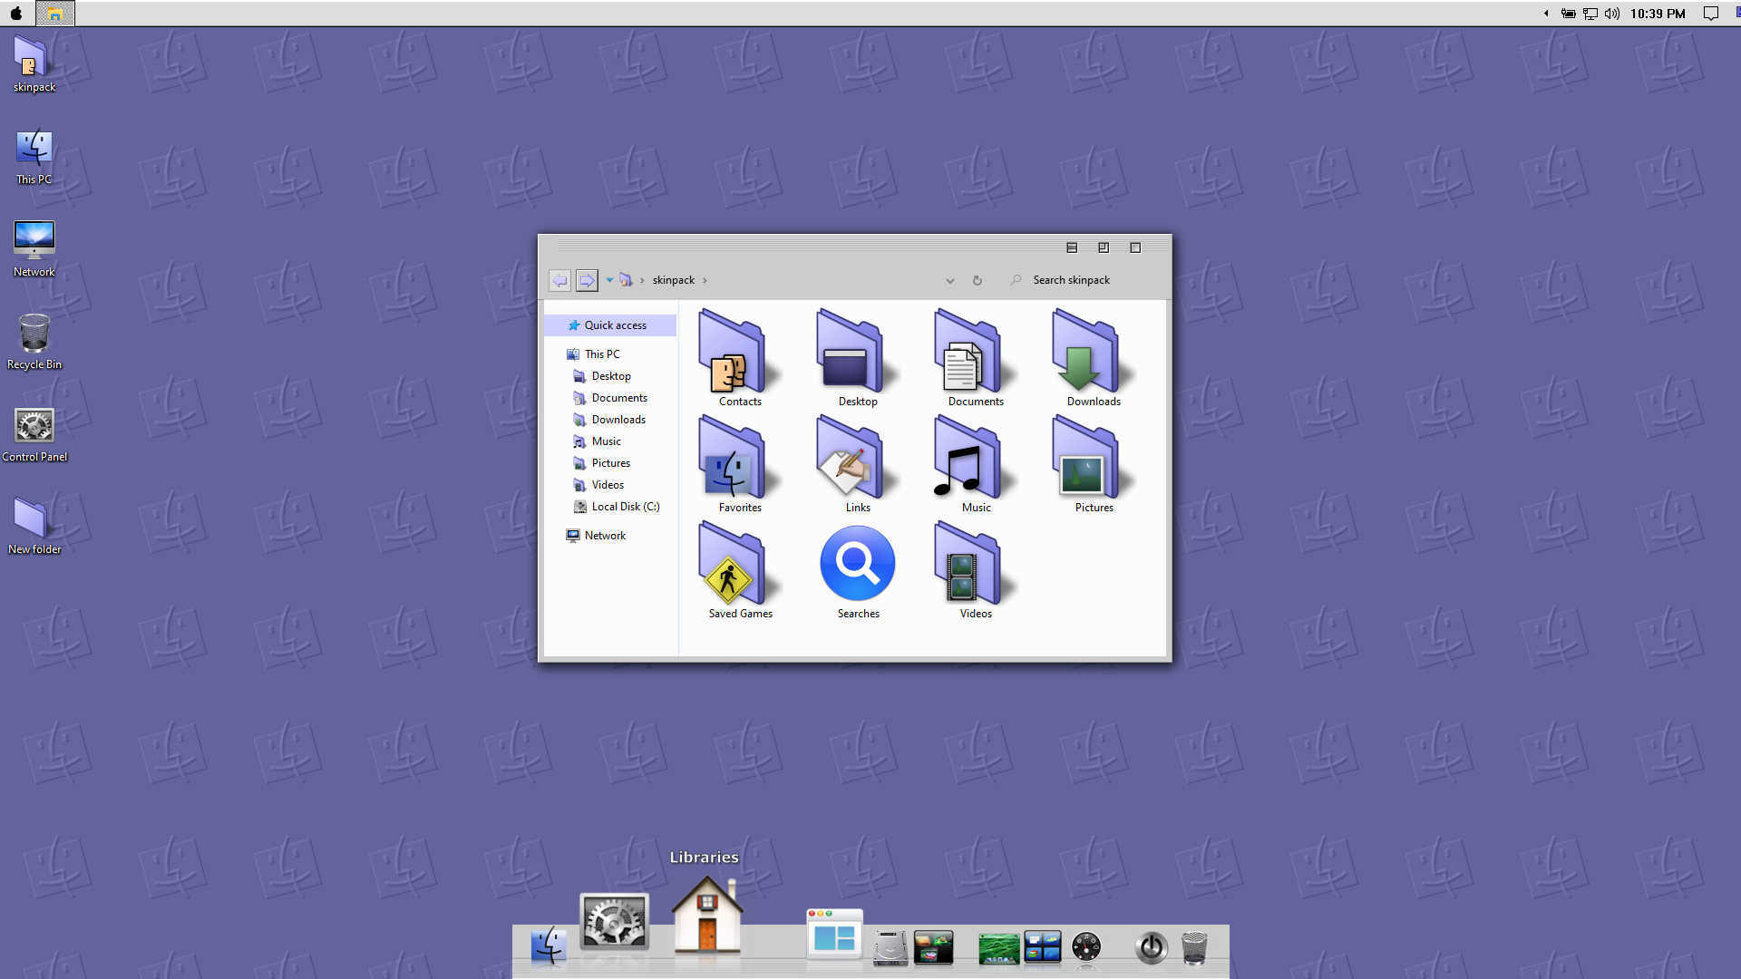The width and height of the screenshot is (1741, 979).
Task: Click the Finder icon in the dock
Action: click(549, 946)
